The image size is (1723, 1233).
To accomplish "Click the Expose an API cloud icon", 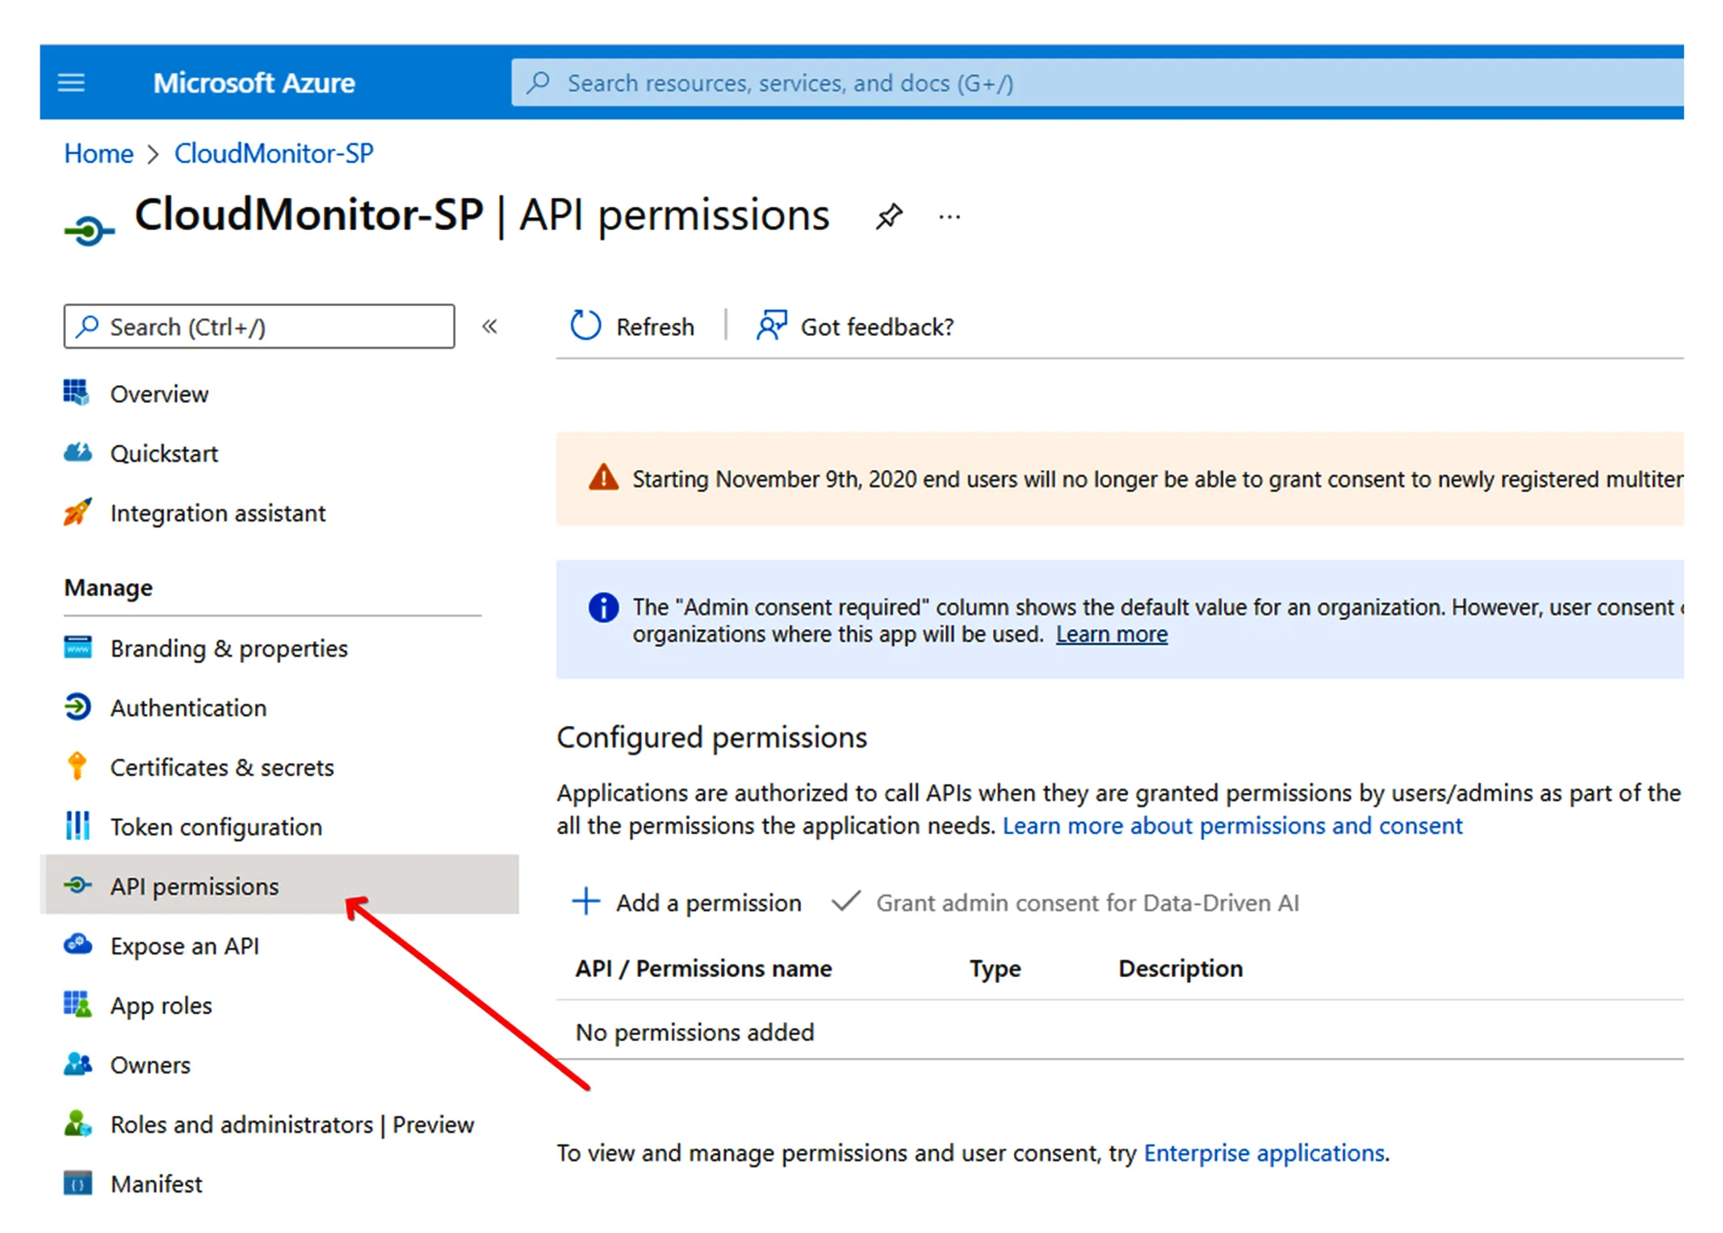I will point(78,944).
